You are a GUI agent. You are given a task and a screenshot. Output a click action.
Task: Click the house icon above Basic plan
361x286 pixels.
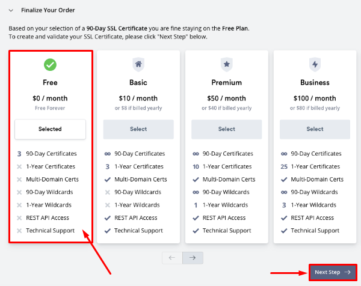tap(138, 64)
